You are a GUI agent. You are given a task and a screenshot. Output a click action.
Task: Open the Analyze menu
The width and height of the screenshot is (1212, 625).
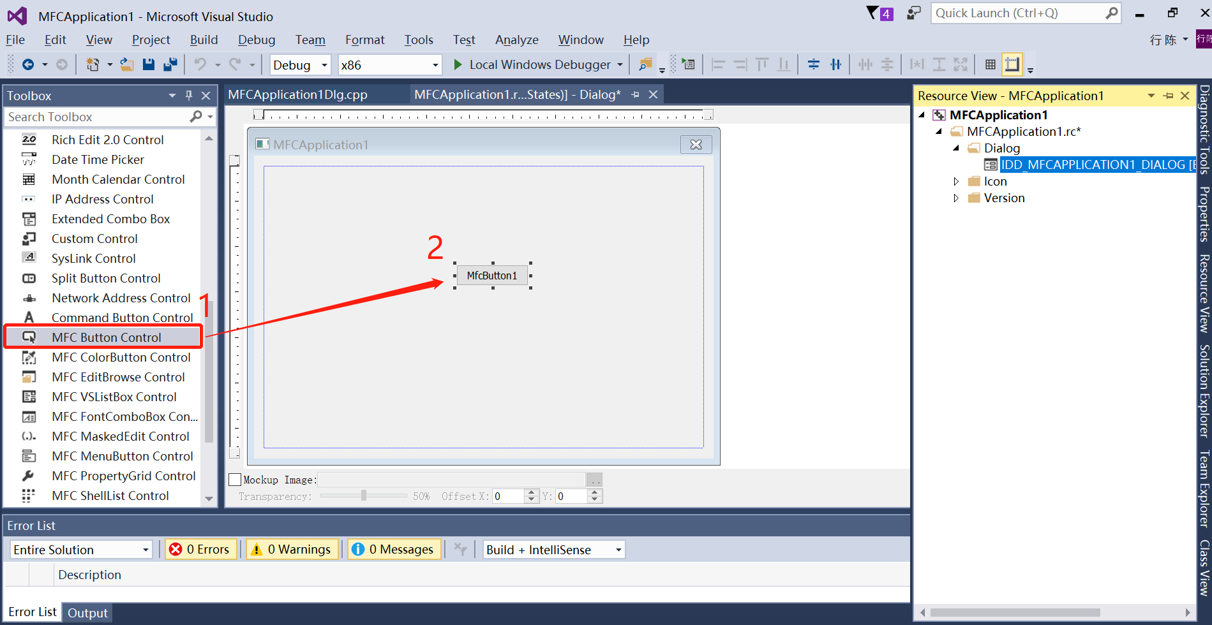(x=517, y=40)
